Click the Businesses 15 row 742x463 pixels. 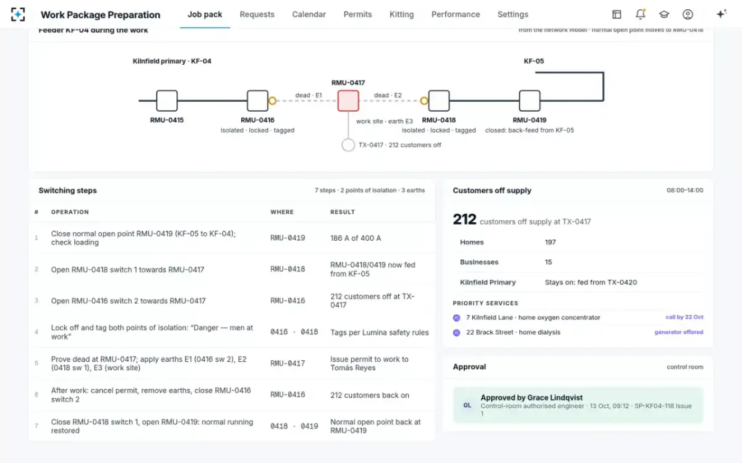[578, 262]
